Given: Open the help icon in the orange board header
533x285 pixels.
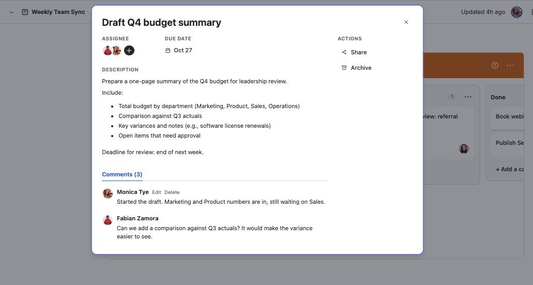Looking at the screenshot, I should tap(495, 65).
